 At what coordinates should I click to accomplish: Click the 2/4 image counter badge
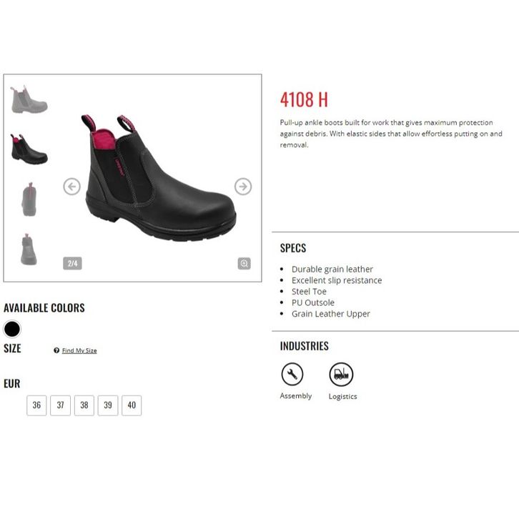coord(72,264)
